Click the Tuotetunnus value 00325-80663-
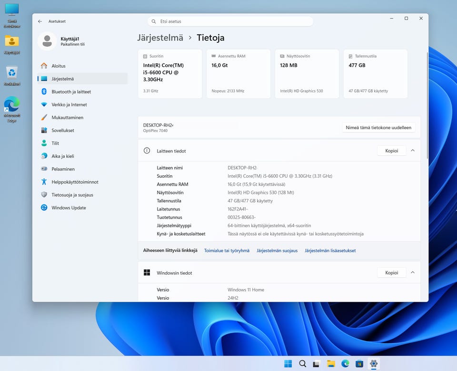The image size is (457, 371). coord(241,217)
